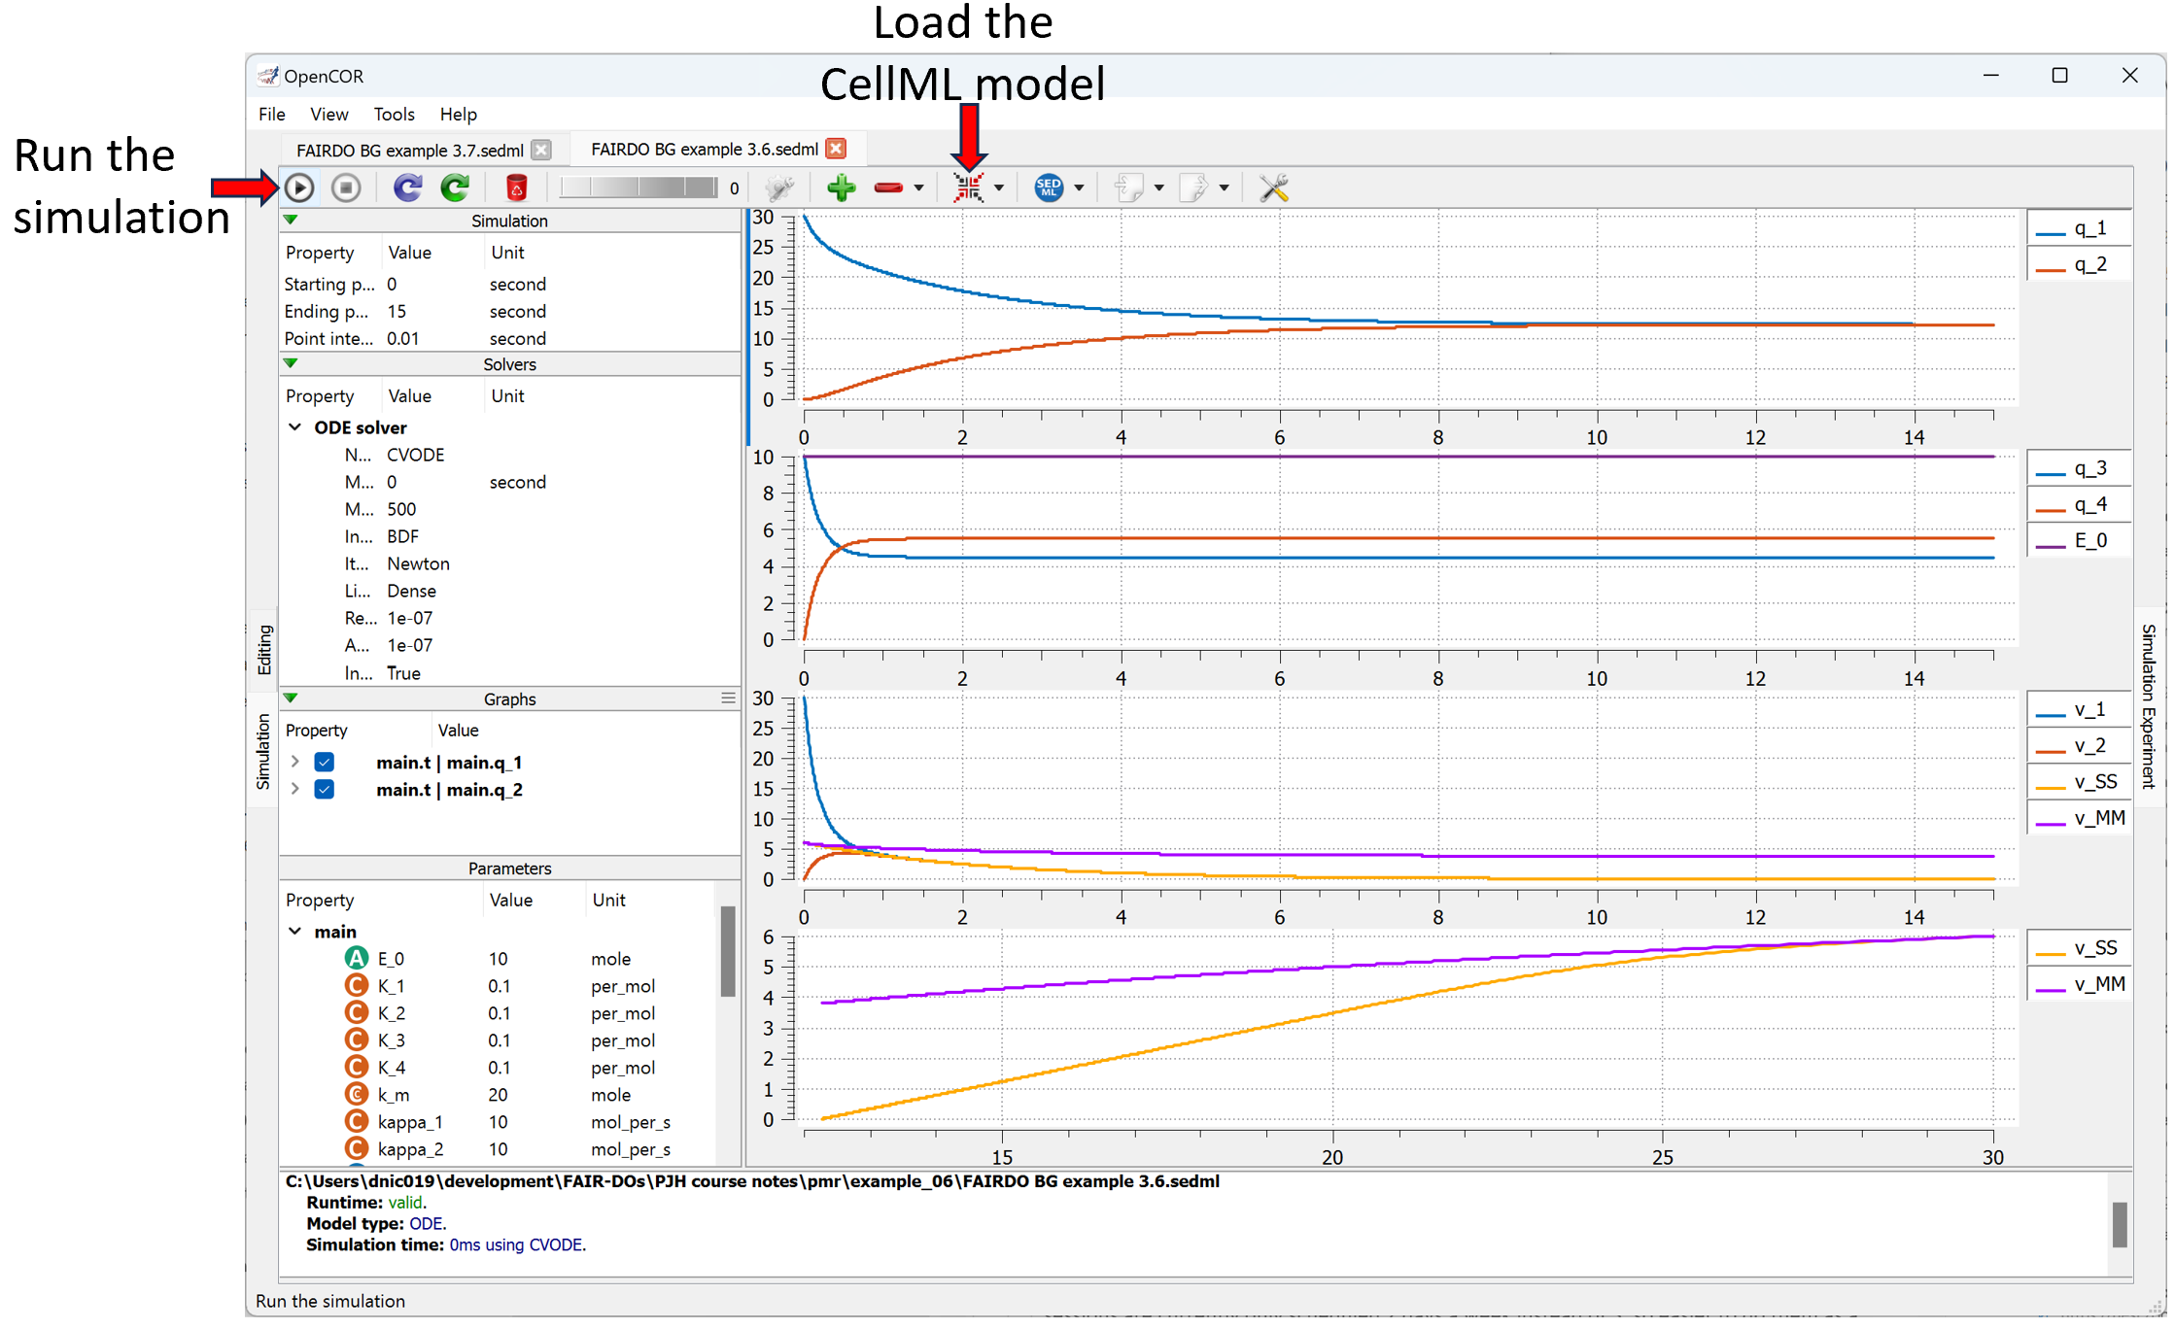
Task: Click the Ending point value 15
Action: 397,312
